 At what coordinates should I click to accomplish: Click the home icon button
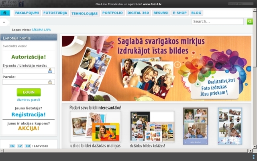(5, 13)
